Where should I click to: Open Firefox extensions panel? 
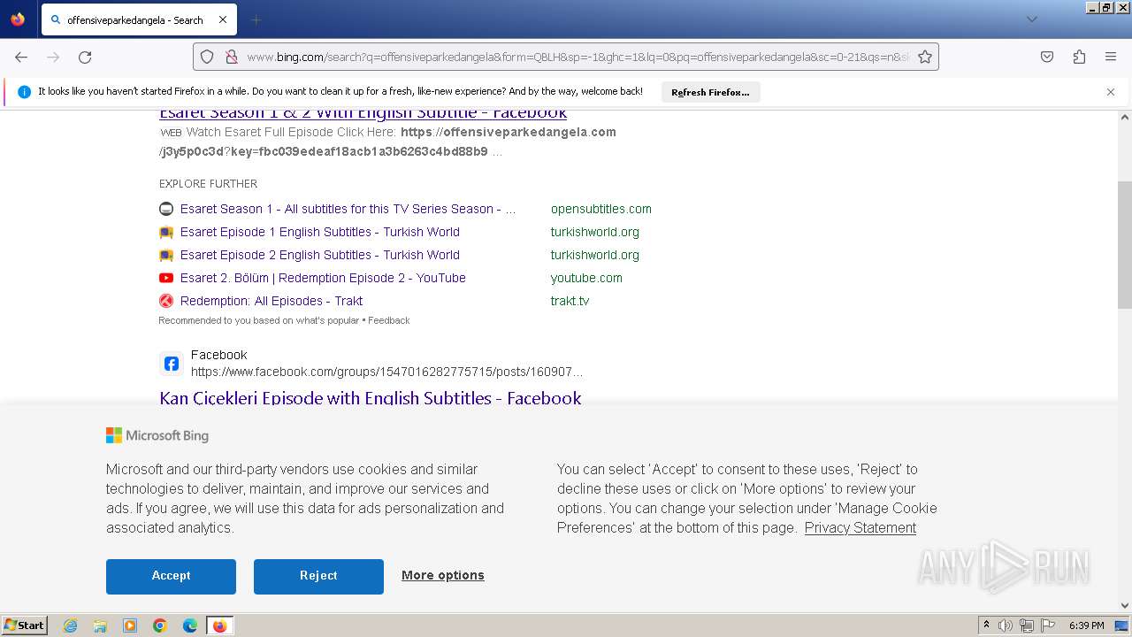[x=1079, y=57]
